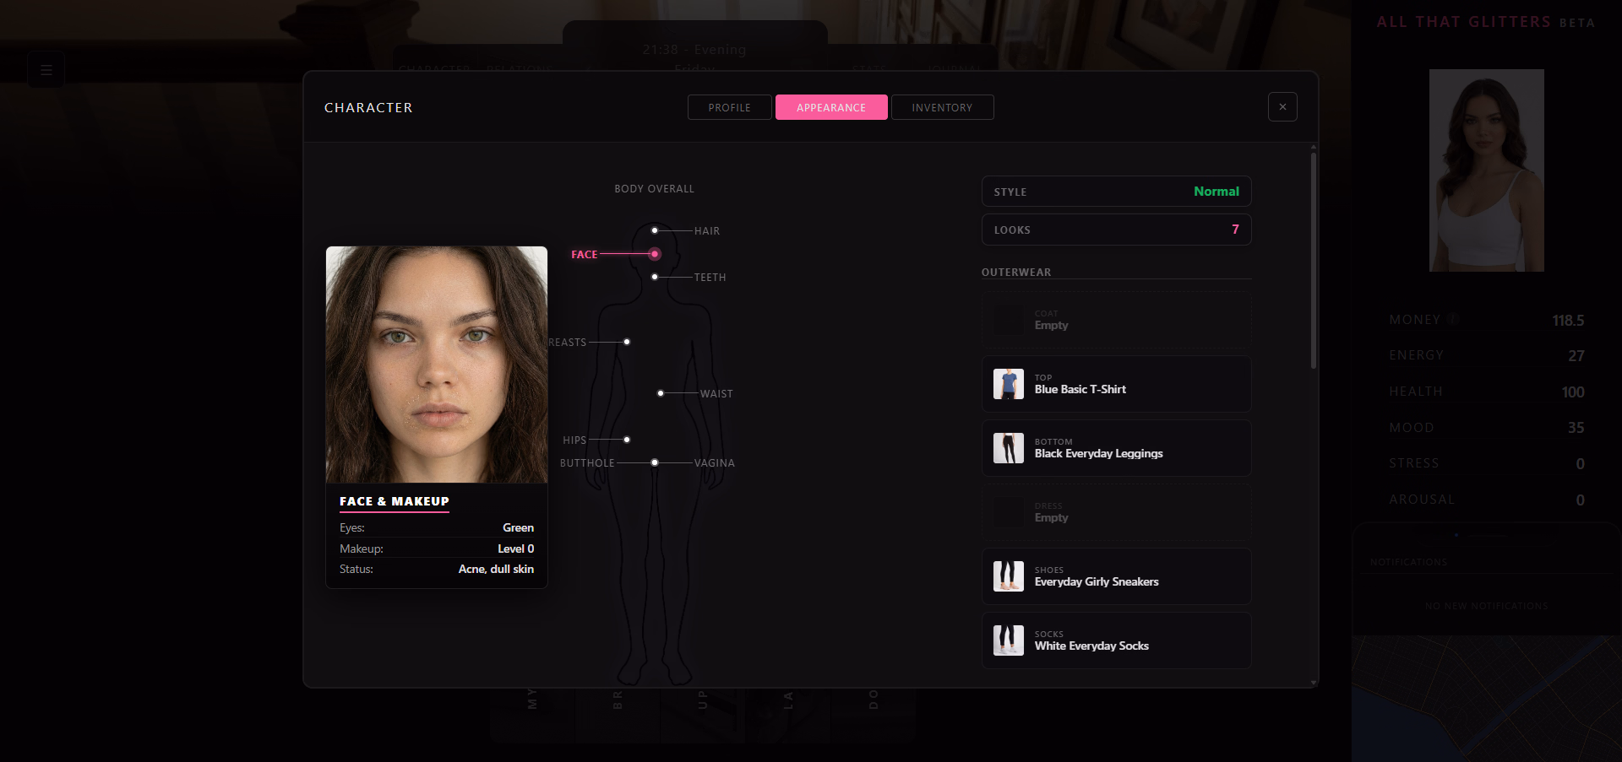
Task: Select the Breasts body point
Action: click(627, 342)
